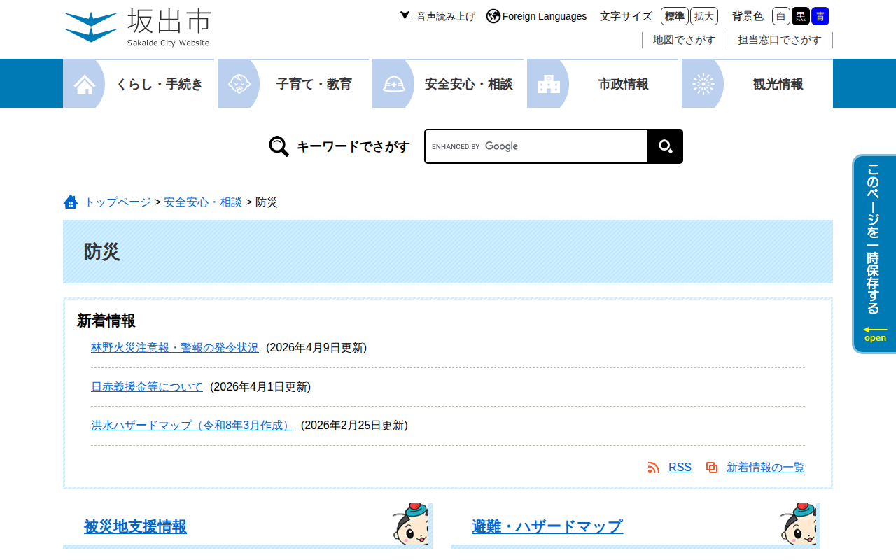Open the 市政情報 menu
Screen dimensions: 896x560
(603, 84)
